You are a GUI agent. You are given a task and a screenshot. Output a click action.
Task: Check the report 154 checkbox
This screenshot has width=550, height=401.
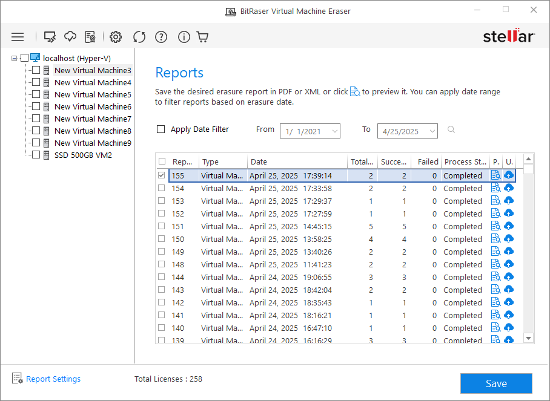161,188
